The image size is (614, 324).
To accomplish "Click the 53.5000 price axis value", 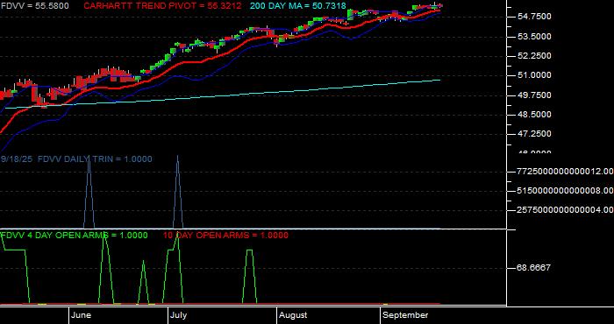I will click(534, 37).
